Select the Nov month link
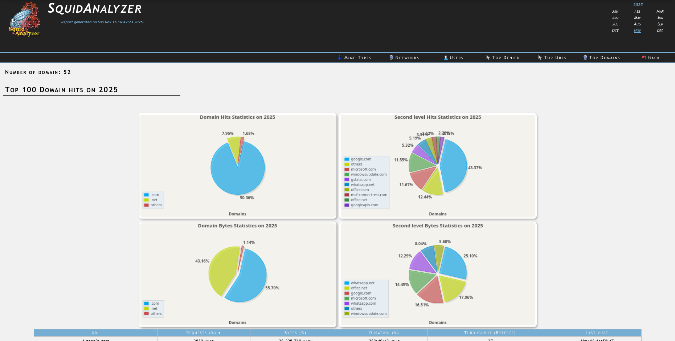This screenshot has width=675, height=341. click(637, 31)
